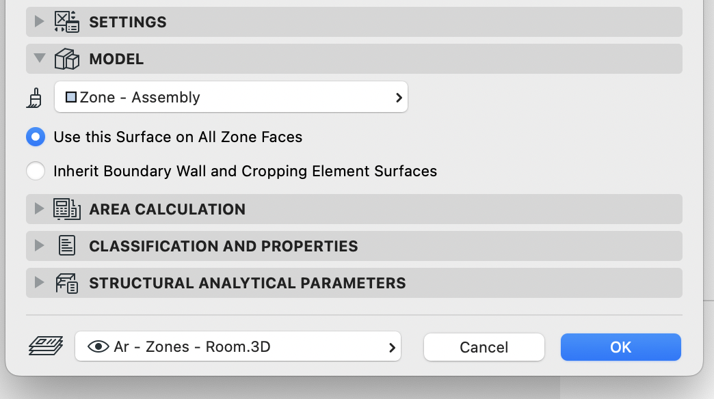Dismiss the dialog with Cancel
The image size is (714, 399).
tap(484, 347)
